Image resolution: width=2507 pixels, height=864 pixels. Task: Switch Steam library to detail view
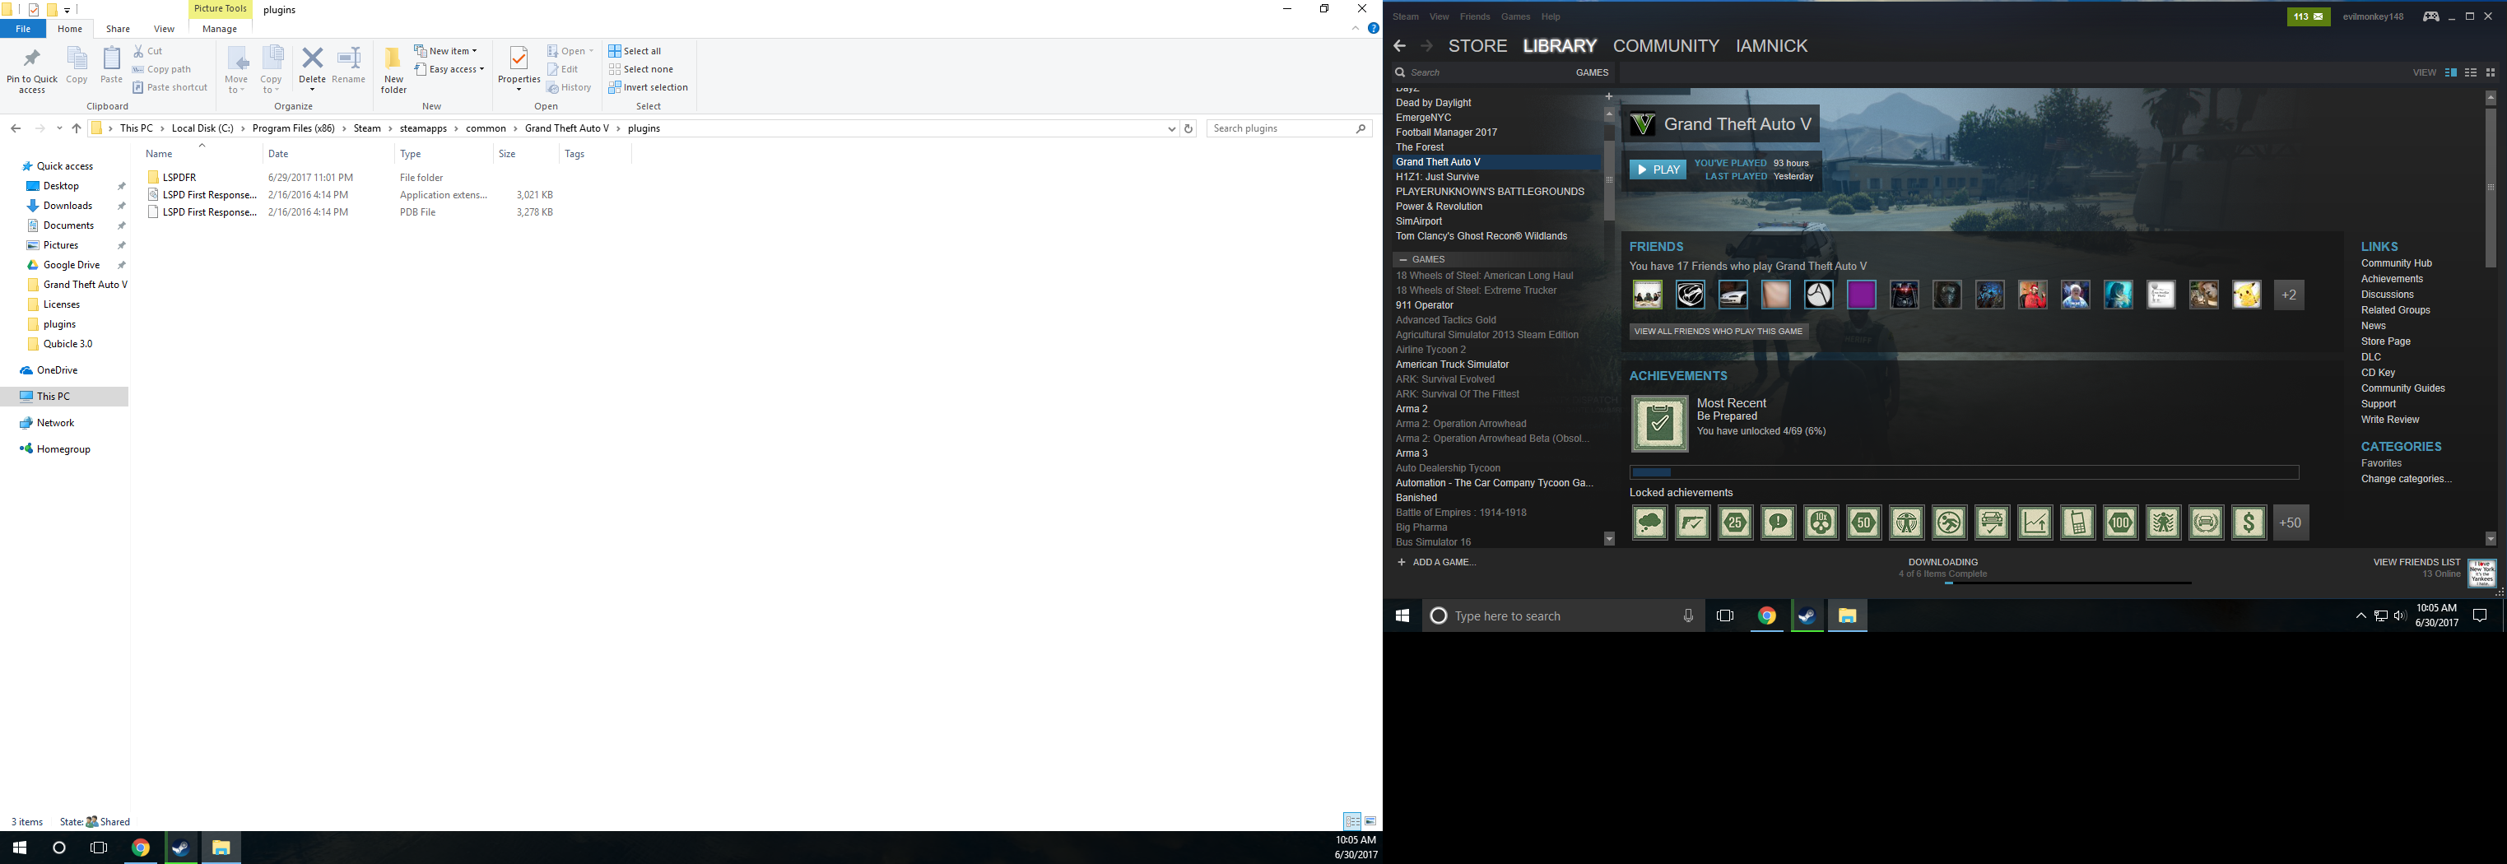[2450, 72]
